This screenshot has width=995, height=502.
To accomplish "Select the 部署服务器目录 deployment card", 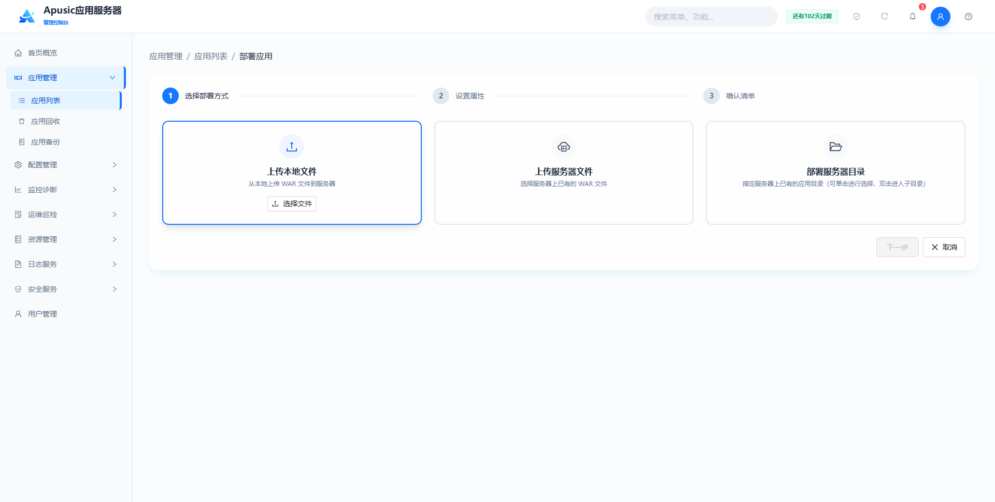I will click(x=835, y=173).
